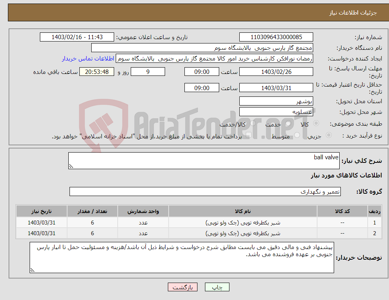
Task: Click the delivery province field بوشهر
Action: [x=276, y=101]
